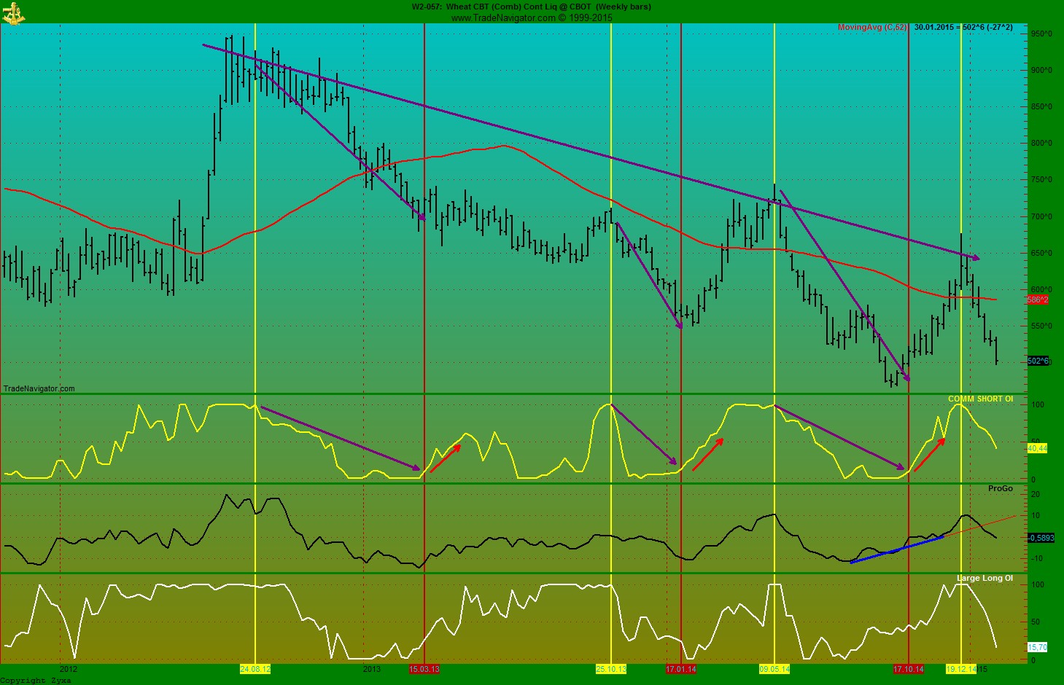Click the -0,5893 ProGo value tag

(1039, 538)
